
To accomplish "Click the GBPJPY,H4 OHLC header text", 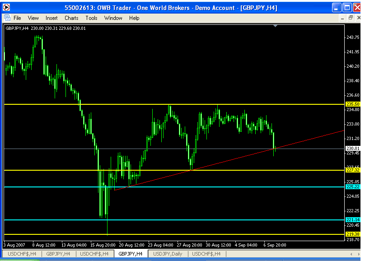I will pos(46,28).
